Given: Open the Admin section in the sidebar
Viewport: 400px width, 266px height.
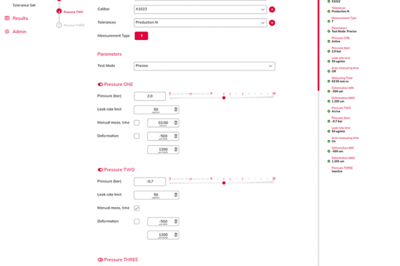Looking at the screenshot, I should pos(19,31).
